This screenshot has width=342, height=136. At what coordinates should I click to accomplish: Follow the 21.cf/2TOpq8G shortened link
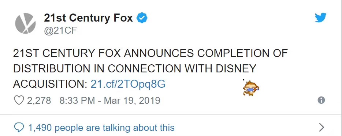click(128, 84)
